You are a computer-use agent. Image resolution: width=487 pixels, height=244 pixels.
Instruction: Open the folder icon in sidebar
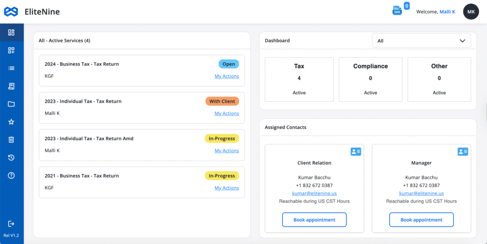tap(11, 104)
